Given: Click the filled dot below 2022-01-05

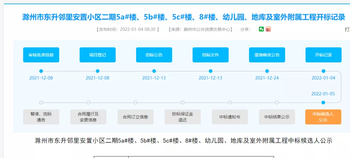Looking at the screenshot, I should (323, 103).
